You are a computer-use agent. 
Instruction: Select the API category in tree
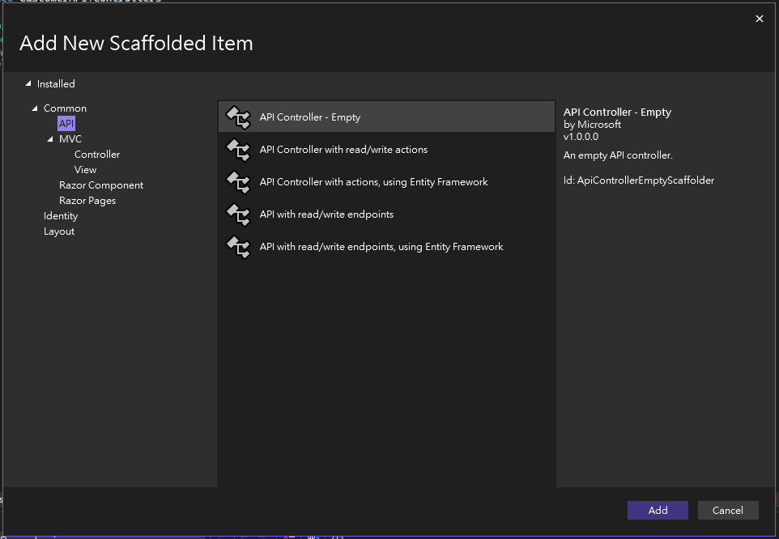[x=66, y=123]
